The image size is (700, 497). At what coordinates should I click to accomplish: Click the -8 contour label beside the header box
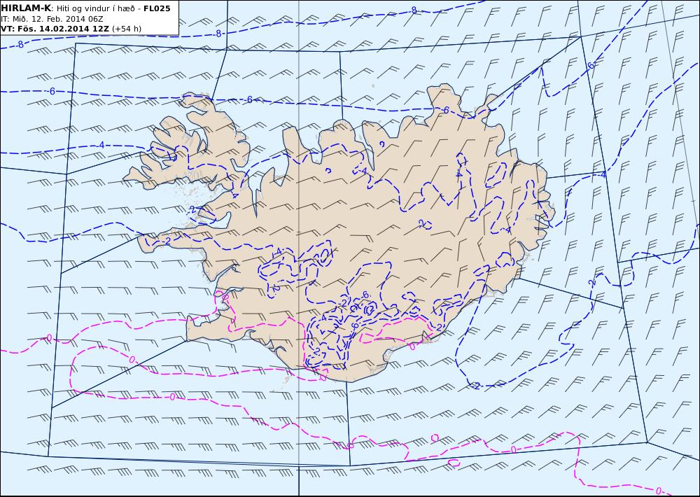(218, 34)
